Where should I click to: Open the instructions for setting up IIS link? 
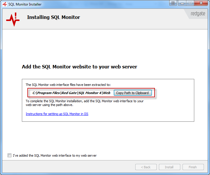click(57, 114)
